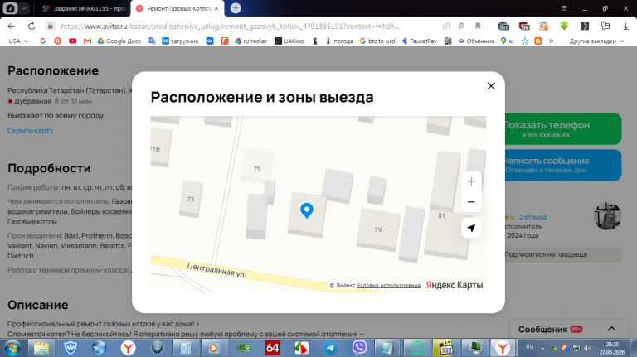
Task: Open the Google bookmark icon
Action: (x=42, y=41)
